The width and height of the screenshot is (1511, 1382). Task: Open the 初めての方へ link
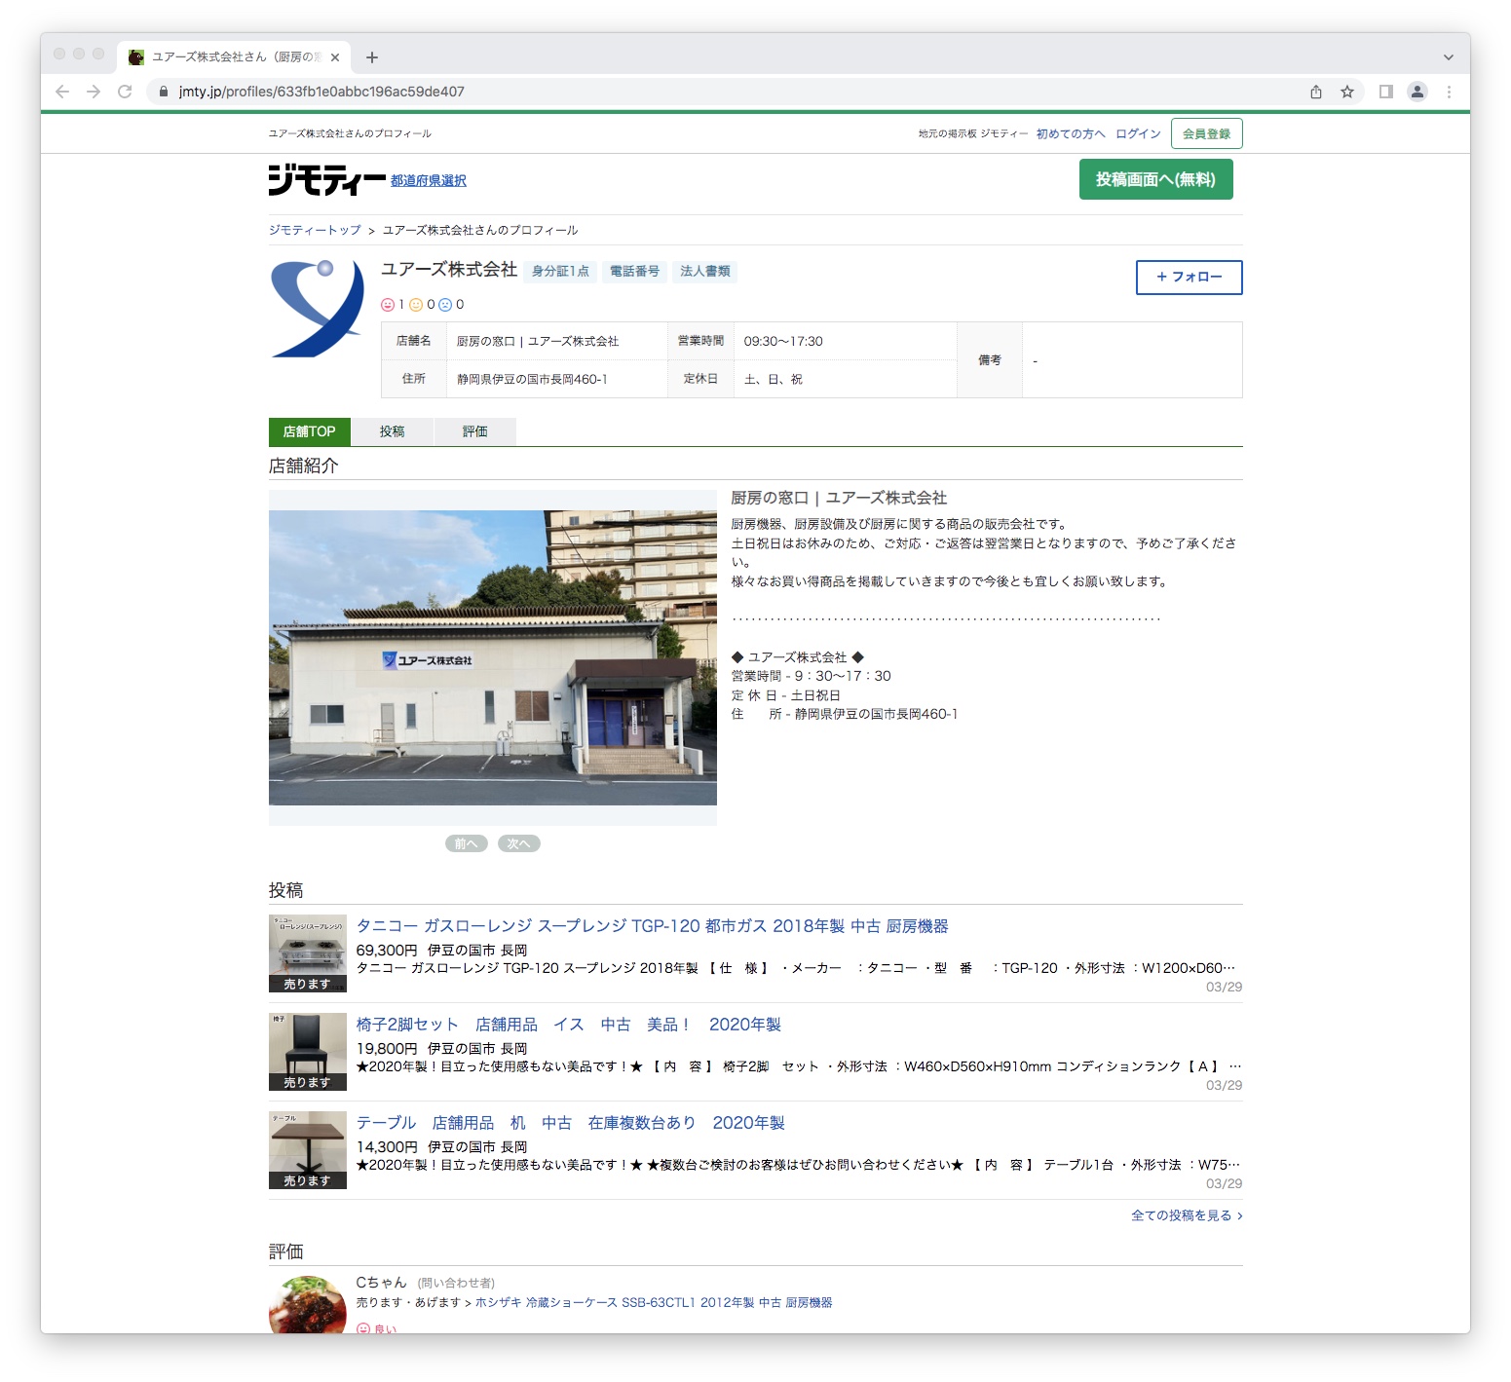point(1071,134)
